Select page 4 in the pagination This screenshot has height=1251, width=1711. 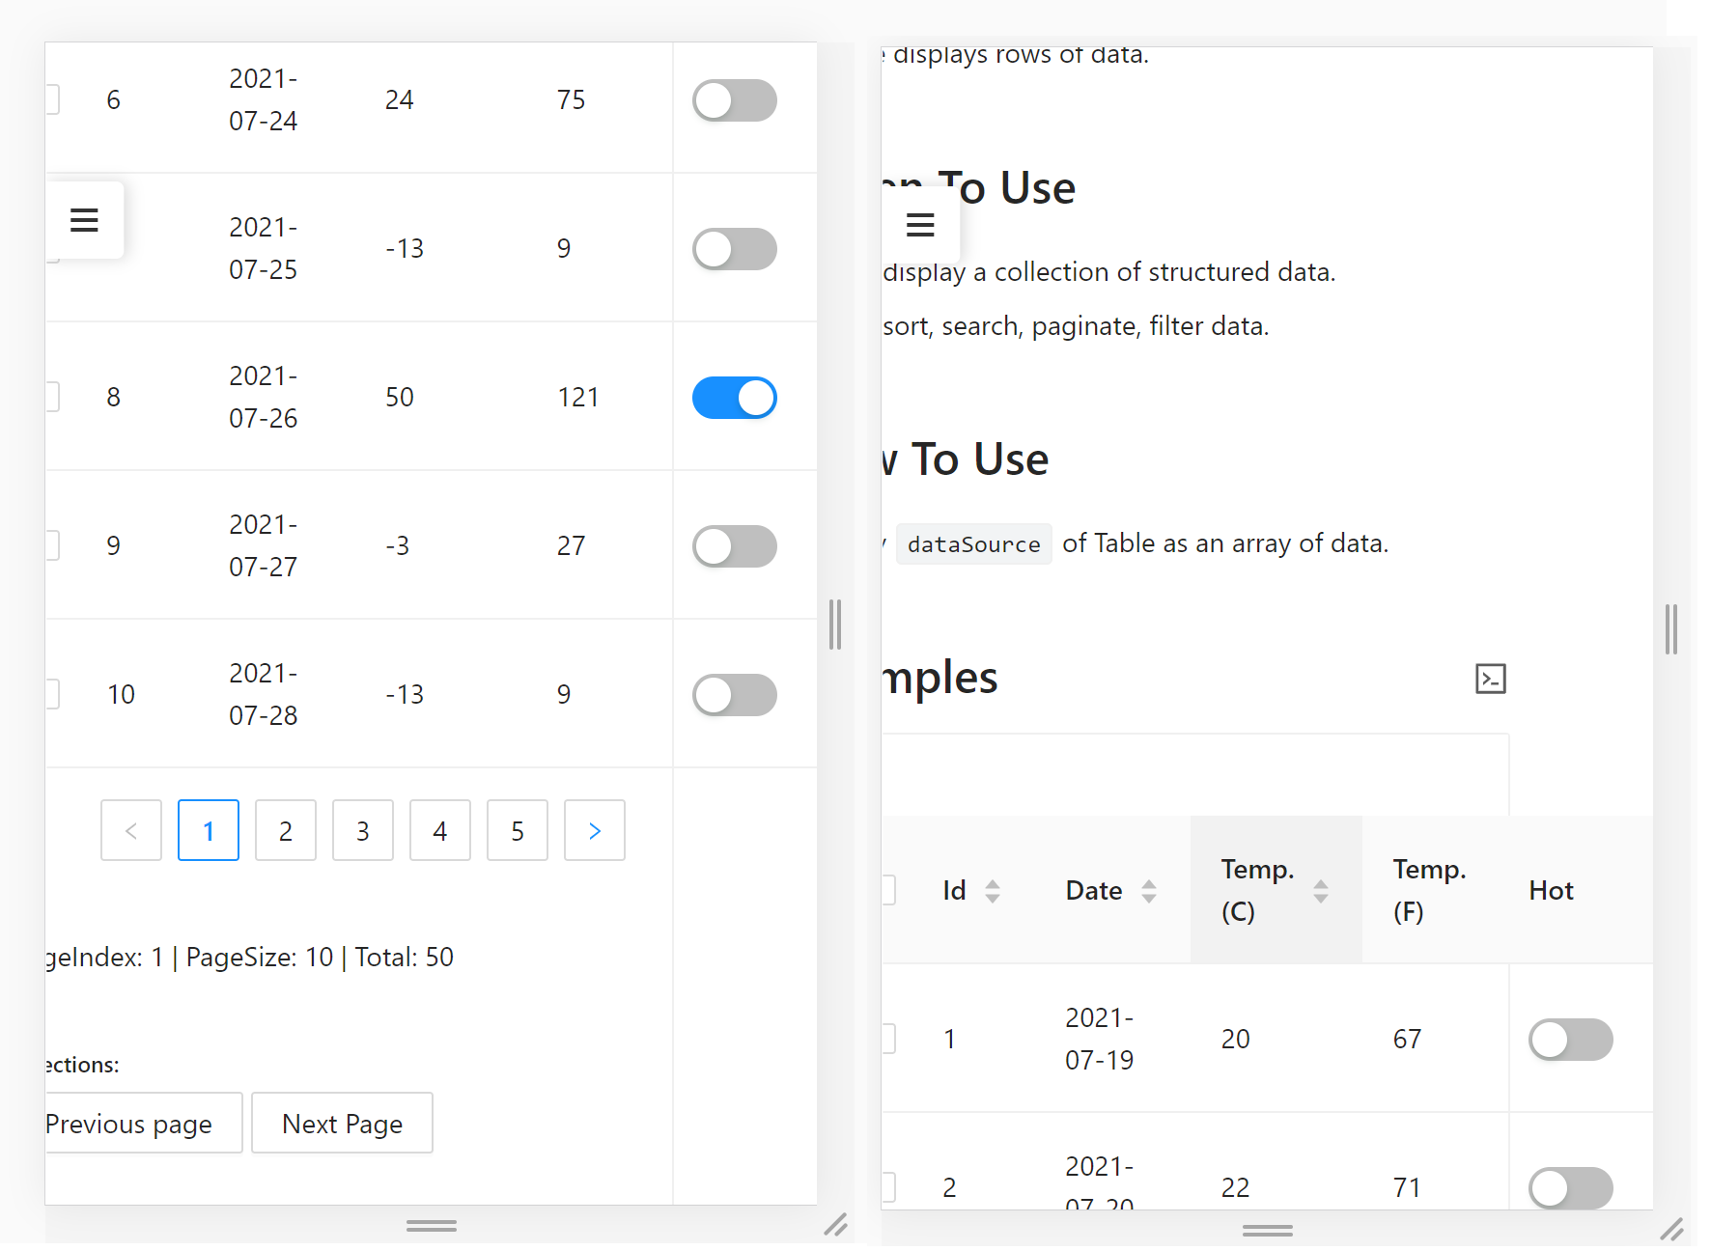point(440,830)
